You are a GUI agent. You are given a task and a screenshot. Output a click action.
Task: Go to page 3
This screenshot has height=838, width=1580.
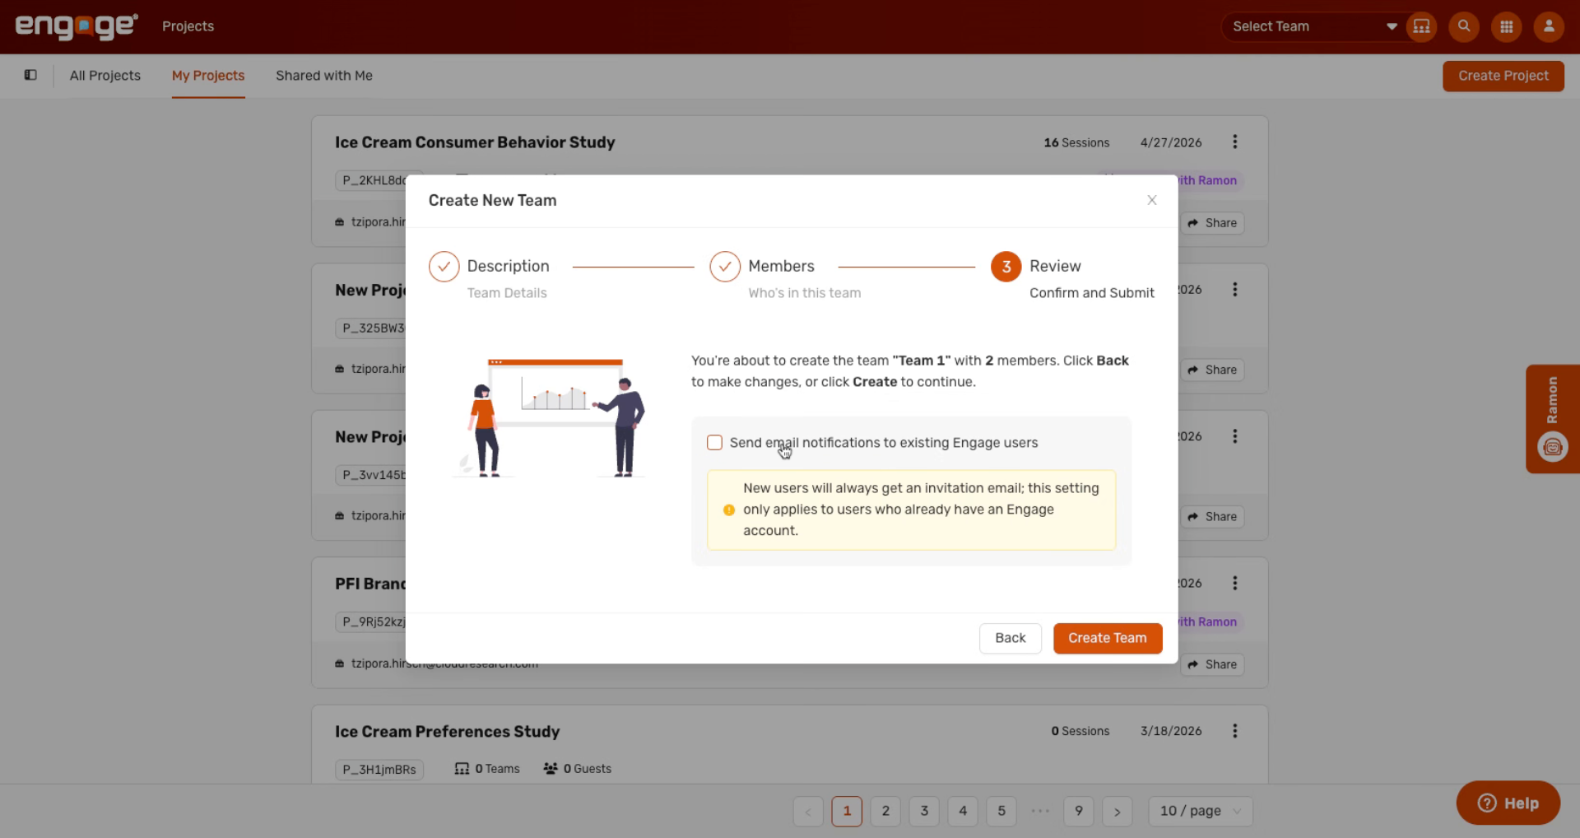(x=924, y=811)
